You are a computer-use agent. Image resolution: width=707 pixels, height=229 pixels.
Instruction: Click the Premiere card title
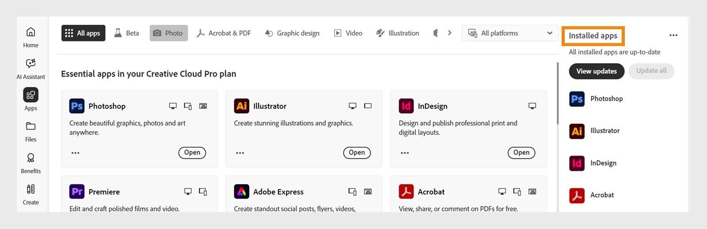tap(104, 192)
